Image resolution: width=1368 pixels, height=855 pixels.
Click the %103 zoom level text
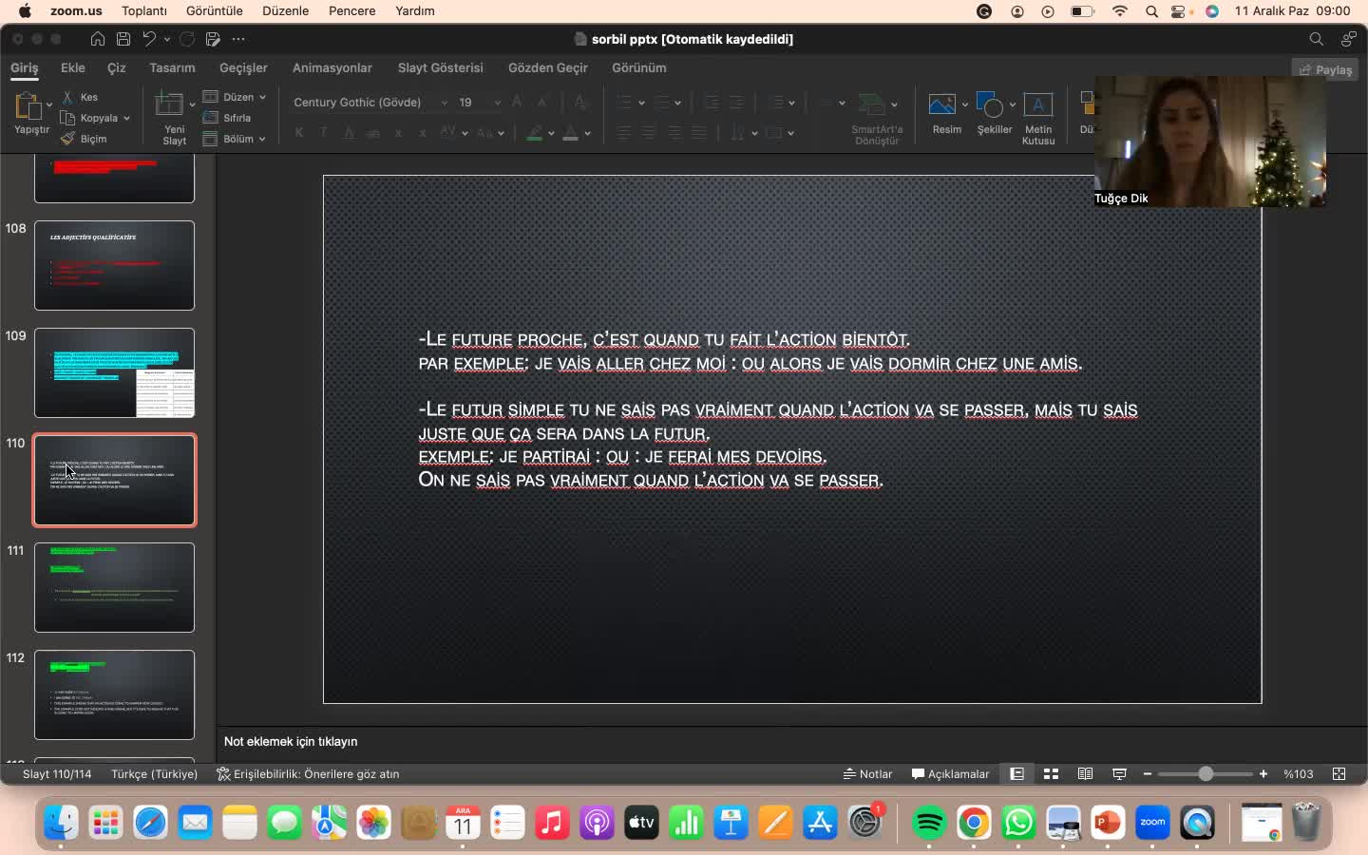(x=1299, y=774)
